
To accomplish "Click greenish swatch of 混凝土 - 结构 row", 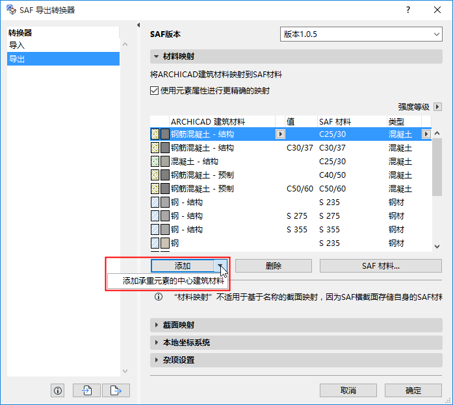I will point(165,161).
